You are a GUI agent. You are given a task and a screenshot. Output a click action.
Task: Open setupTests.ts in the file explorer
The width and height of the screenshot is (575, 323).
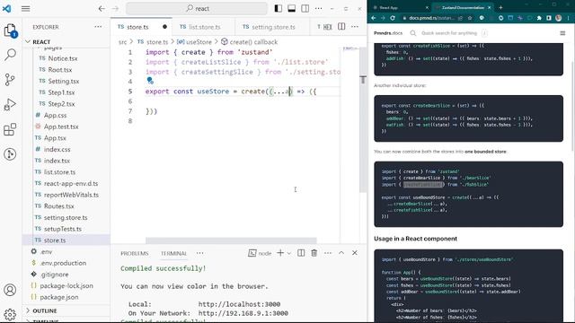[63, 229]
